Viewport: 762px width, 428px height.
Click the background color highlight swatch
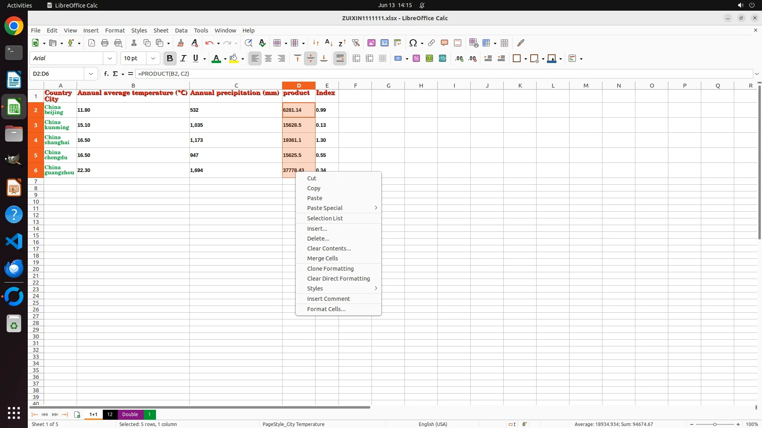[234, 58]
